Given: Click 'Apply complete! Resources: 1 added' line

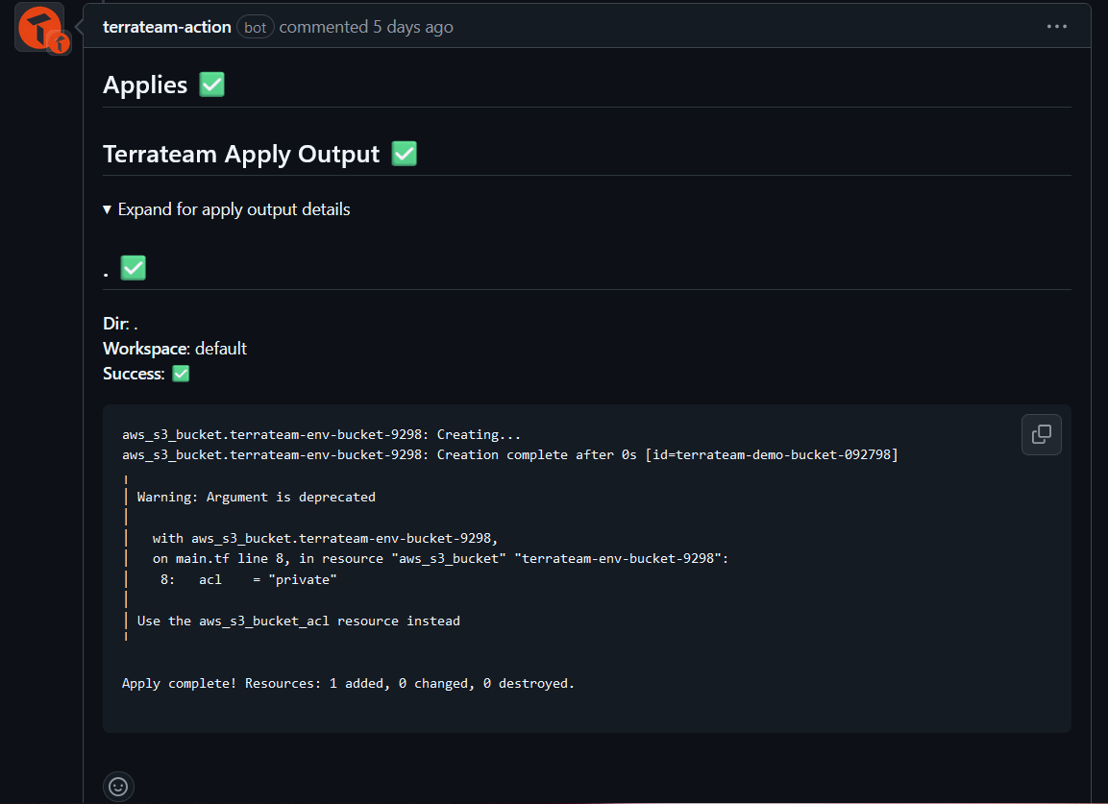Looking at the screenshot, I should click(x=349, y=683).
